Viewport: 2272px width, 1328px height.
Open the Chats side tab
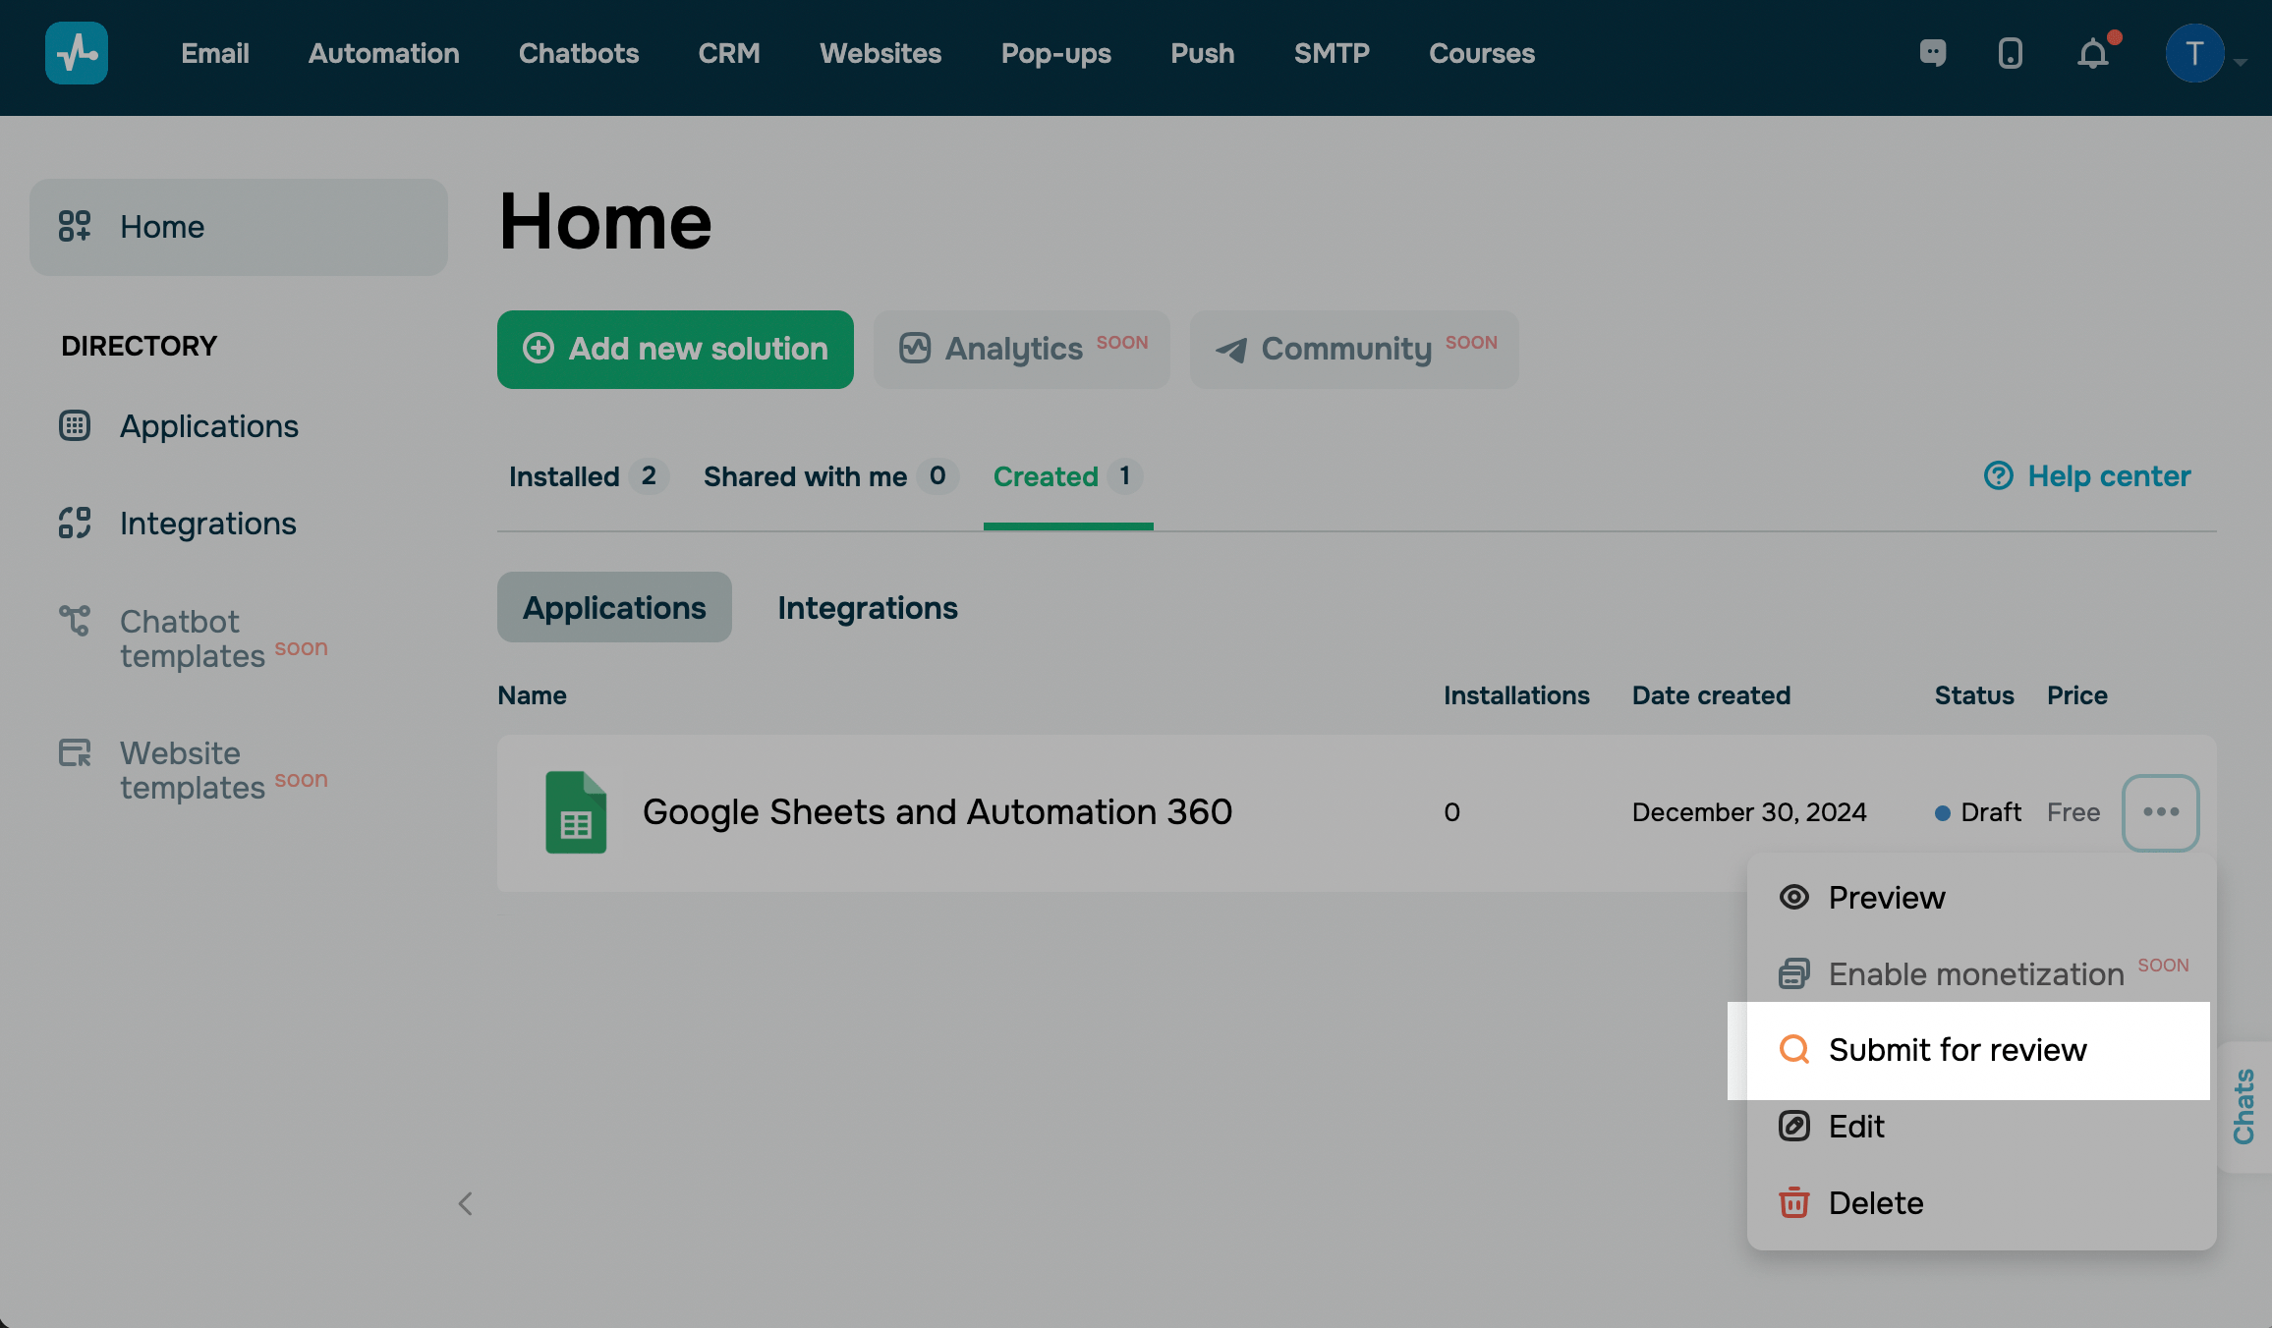(2244, 1107)
